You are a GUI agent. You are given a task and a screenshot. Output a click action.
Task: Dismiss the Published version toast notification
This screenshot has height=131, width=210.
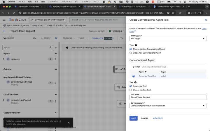coord(69,123)
